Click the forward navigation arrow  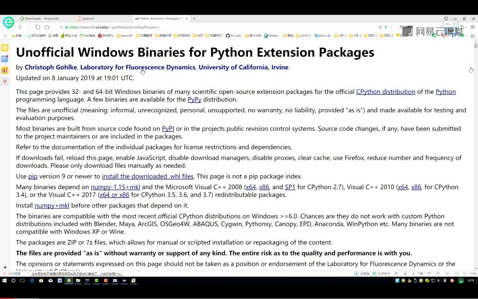click(x=28, y=27)
